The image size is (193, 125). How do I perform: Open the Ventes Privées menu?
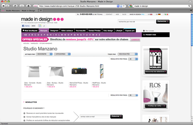click(x=94, y=30)
